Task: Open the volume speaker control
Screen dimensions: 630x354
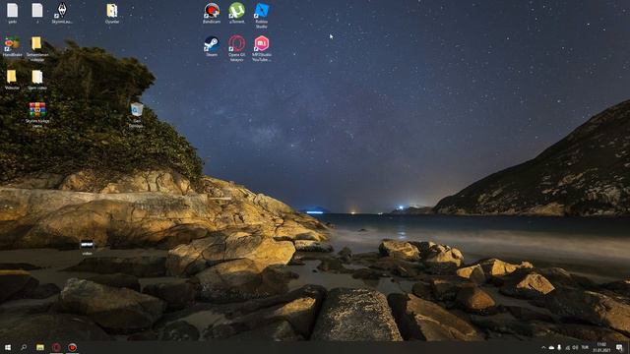Action: point(575,347)
